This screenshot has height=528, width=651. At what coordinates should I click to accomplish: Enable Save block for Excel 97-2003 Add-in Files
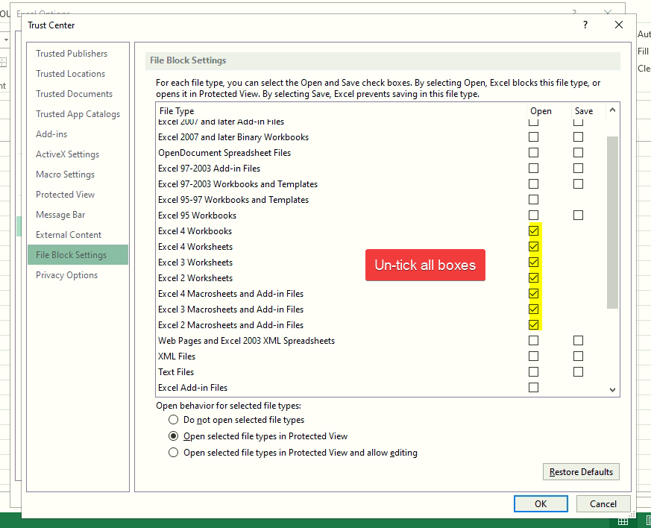tap(578, 168)
